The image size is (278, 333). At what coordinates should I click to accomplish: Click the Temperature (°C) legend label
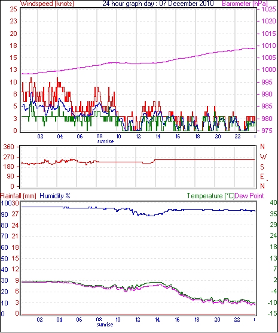tap(210, 196)
